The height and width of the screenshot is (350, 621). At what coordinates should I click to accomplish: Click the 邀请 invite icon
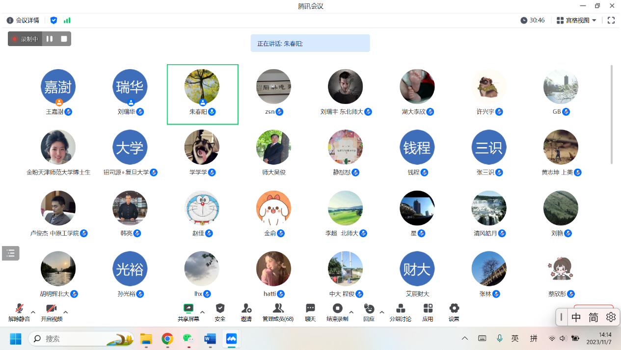pyautogui.click(x=246, y=309)
